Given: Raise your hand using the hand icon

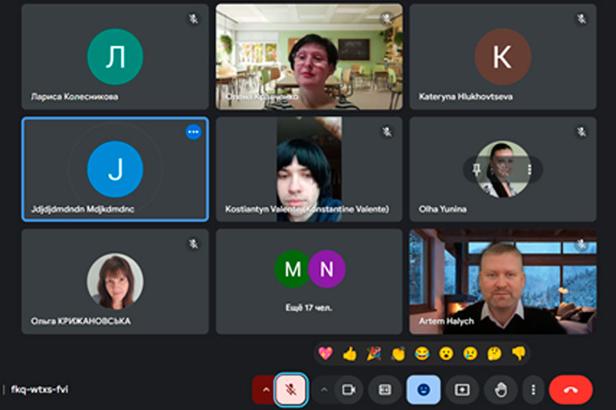Looking at the screenshot, I should 500,389.
